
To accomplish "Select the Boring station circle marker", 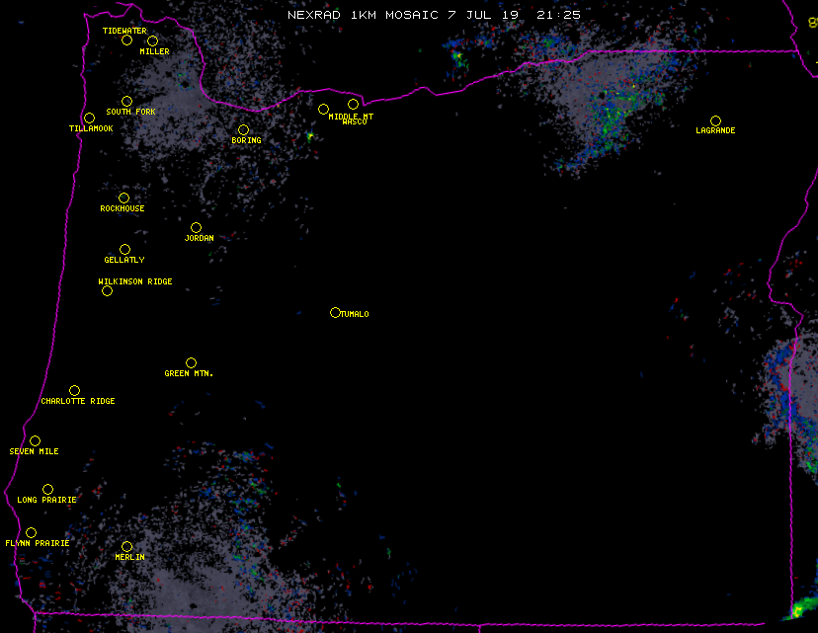I will coord(243,130).
